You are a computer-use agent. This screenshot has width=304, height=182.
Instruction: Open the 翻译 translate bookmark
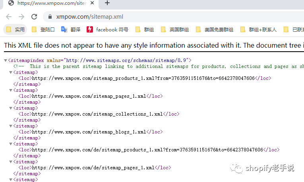pyautogui.click(x=71, y=30)
